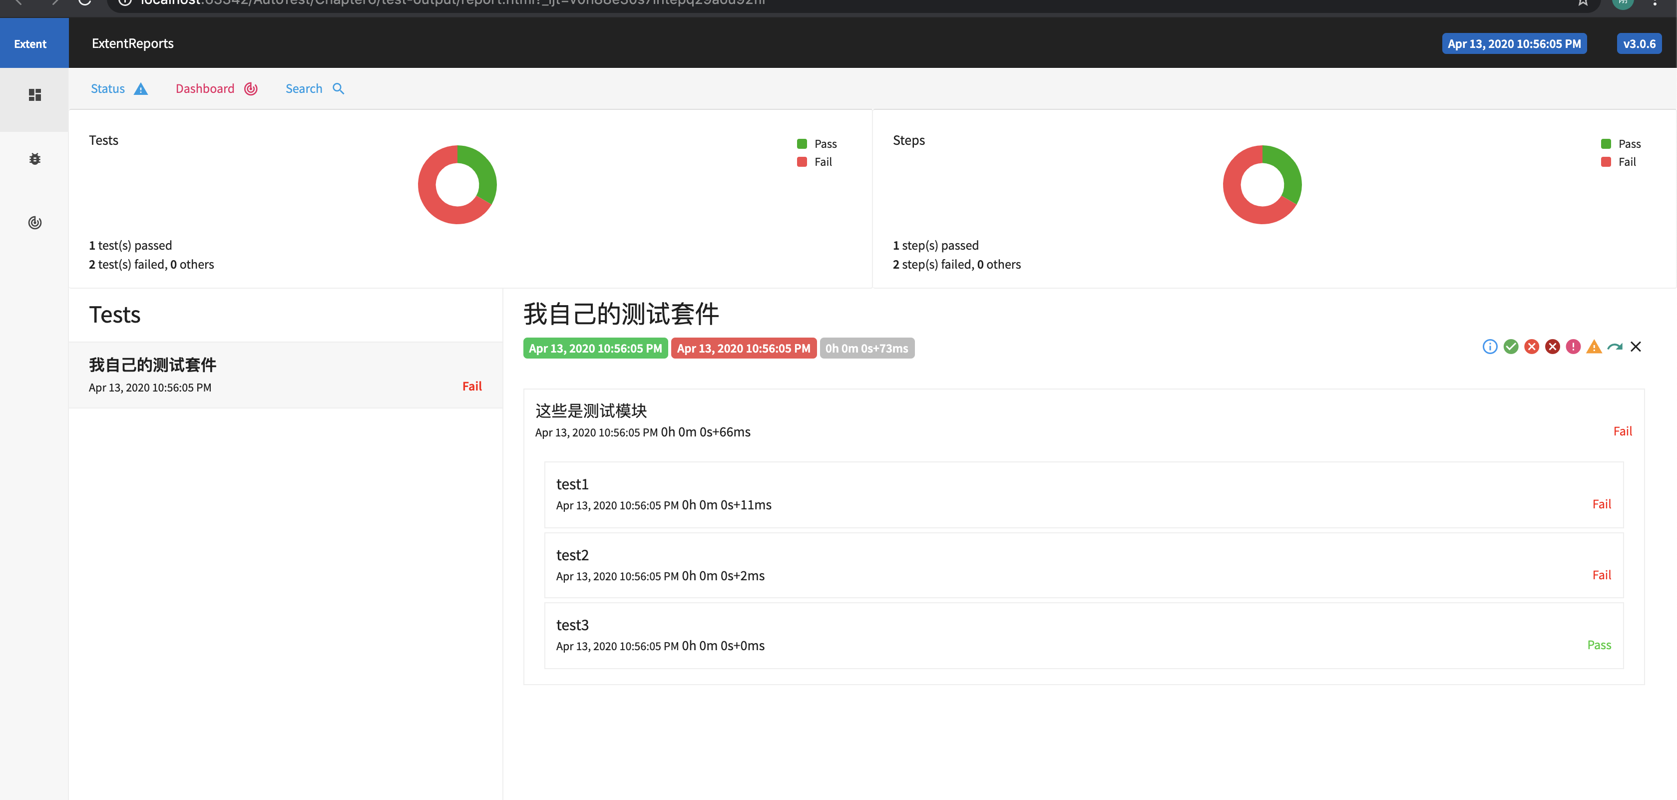Click the Status warning triangle icon
This screenshot has height=800, width=1677.
141,89
